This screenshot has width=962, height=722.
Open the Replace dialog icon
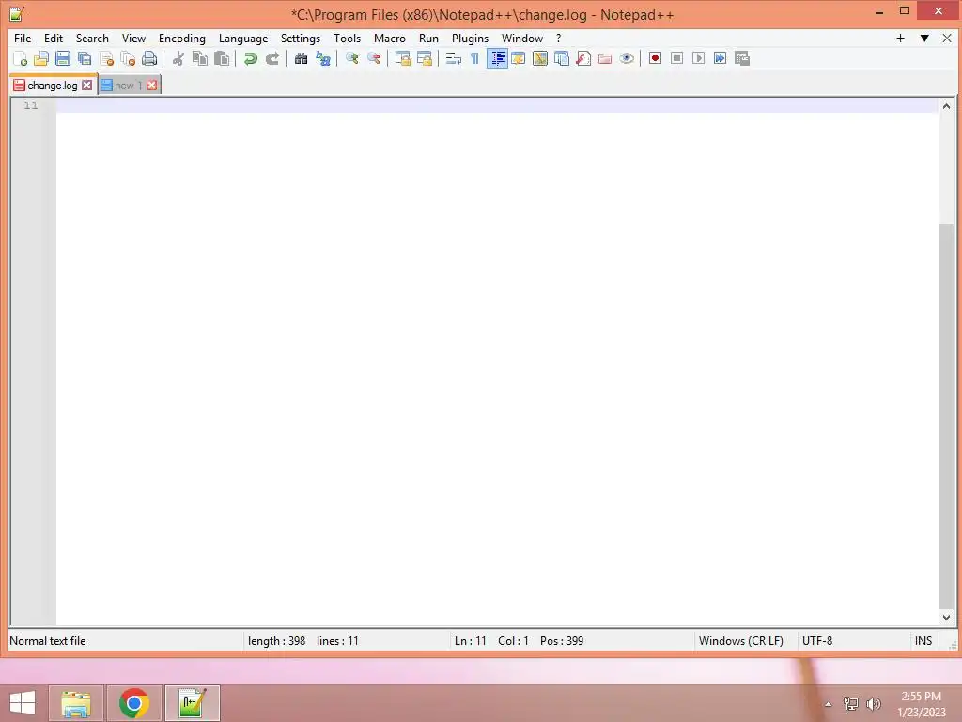323,58
